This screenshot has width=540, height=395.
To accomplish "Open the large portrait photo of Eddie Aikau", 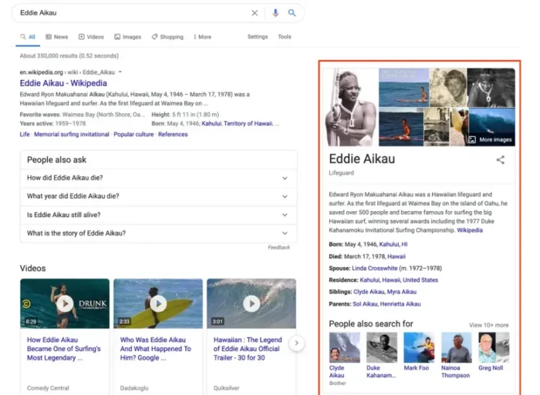I will (351, 107).
